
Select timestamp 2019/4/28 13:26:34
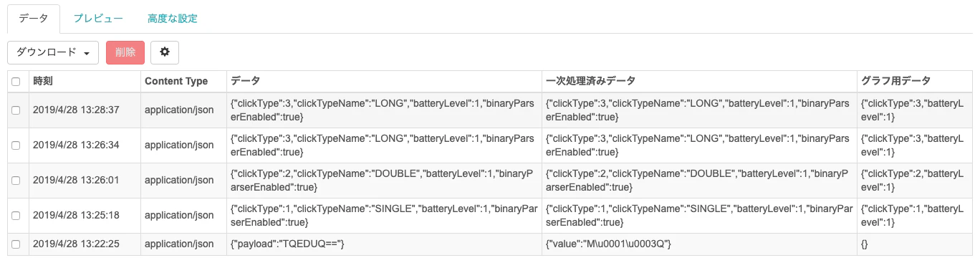point(76,145)
